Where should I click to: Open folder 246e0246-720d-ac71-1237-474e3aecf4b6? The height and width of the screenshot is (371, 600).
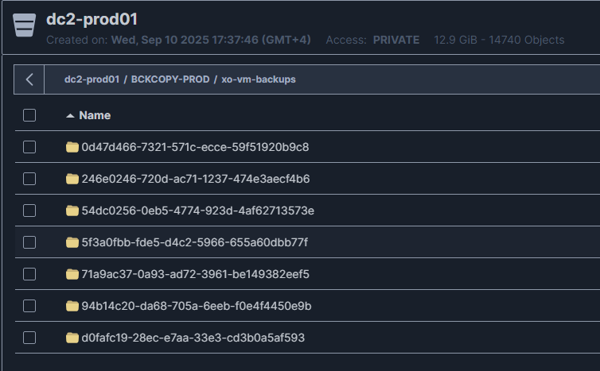coord(195,179)
